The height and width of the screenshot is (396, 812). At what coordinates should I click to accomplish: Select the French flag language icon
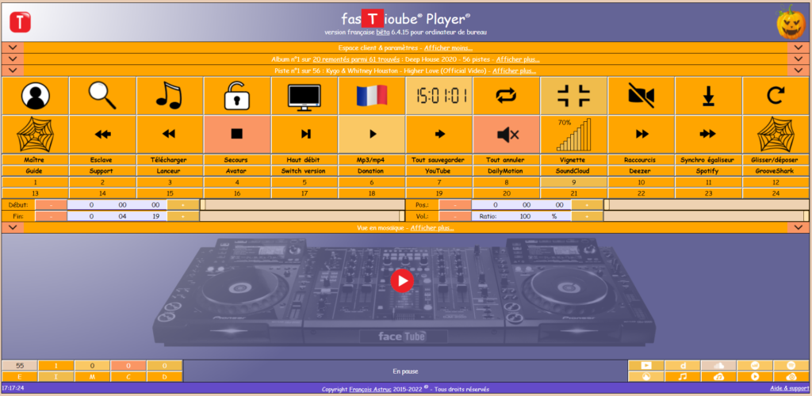pyautogui.click(x=371, y=96)
